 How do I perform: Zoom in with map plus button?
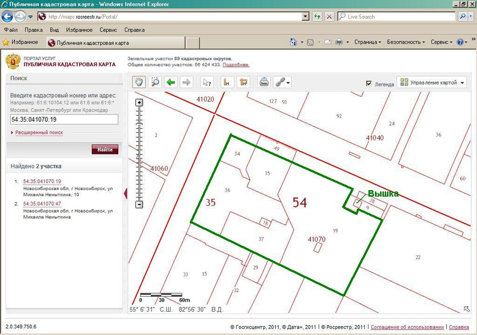140,103
